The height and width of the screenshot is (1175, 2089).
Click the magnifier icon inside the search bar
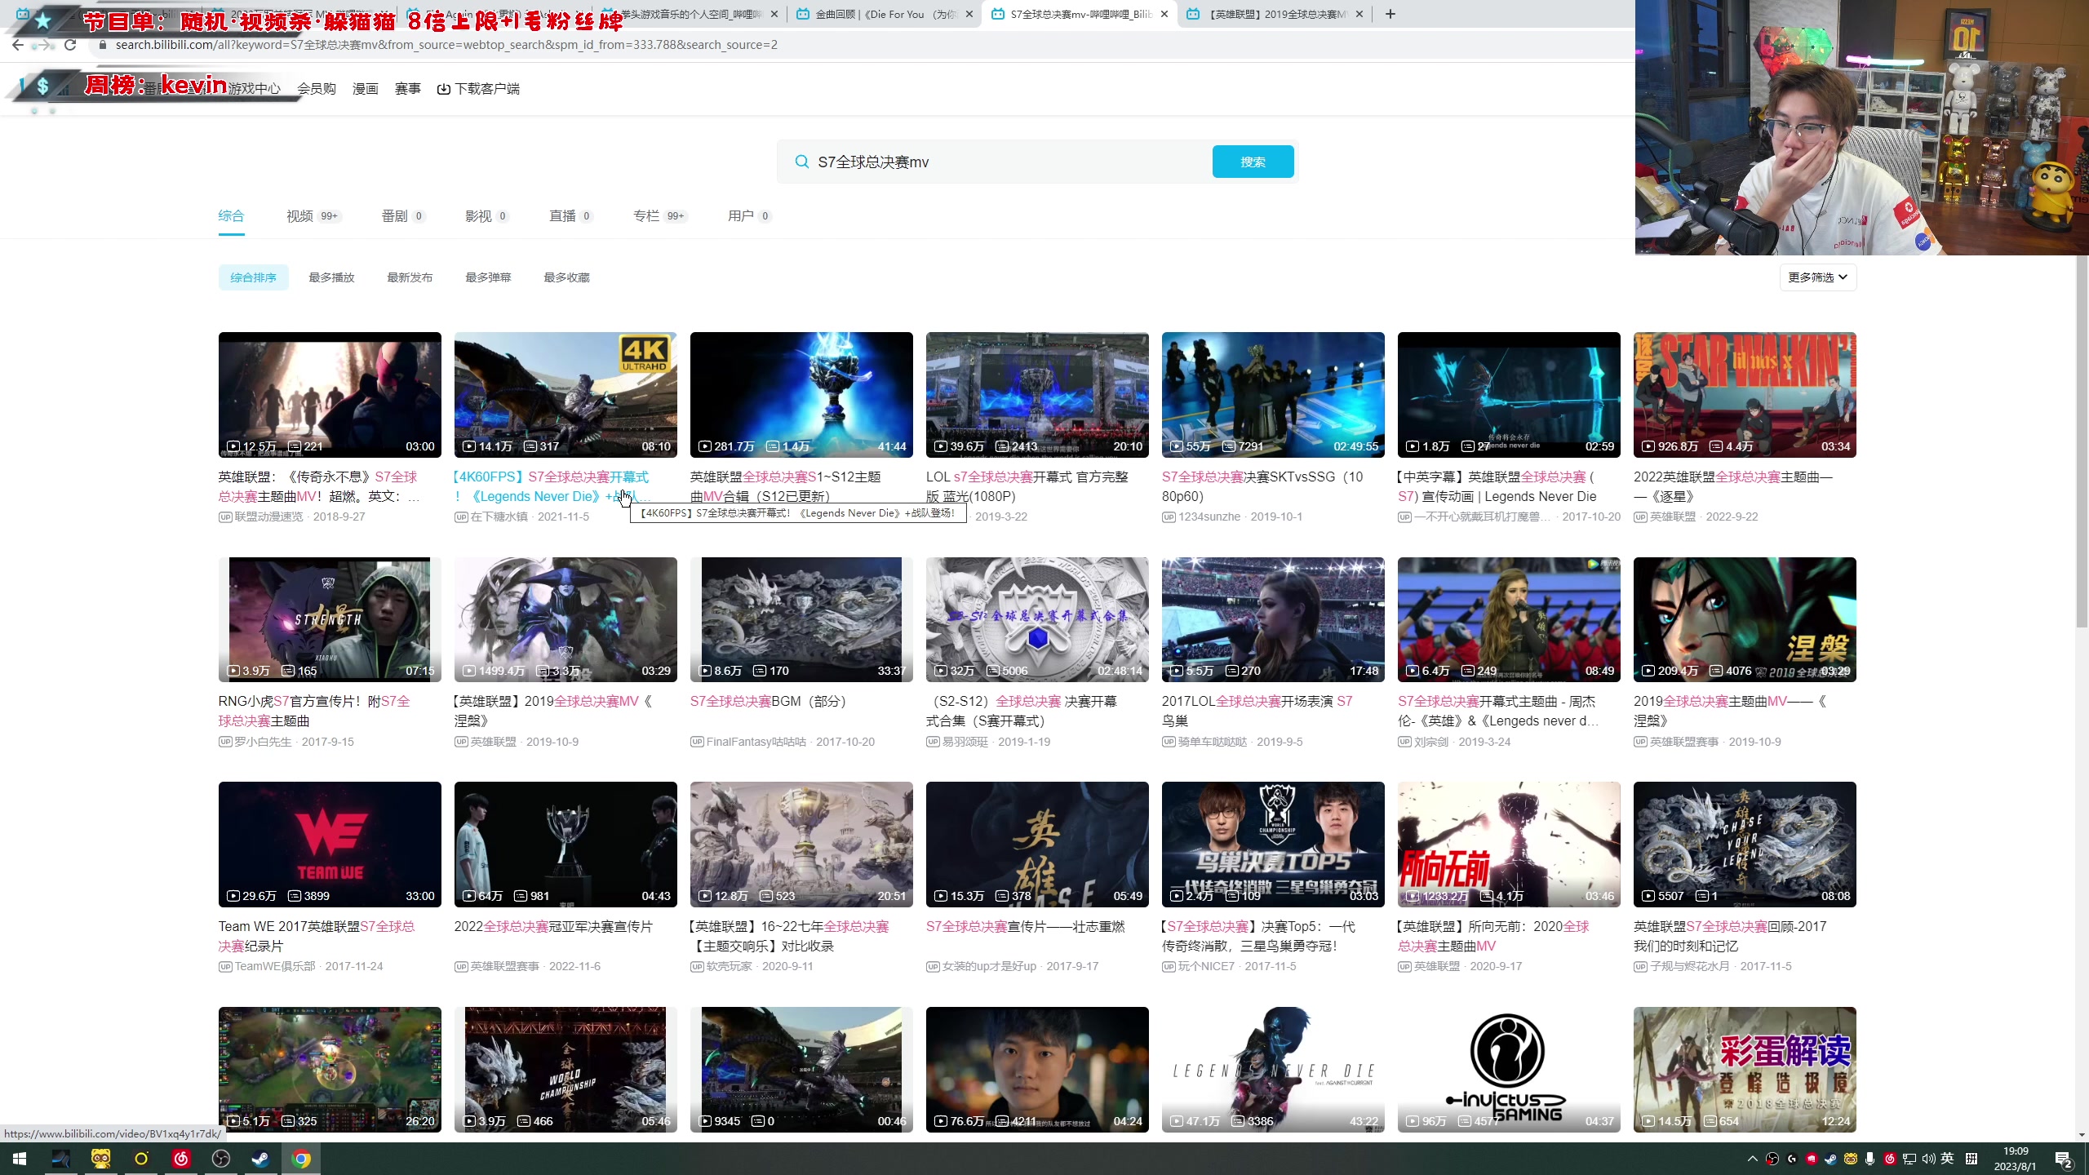pyautogui.click(x=802, y=162)
